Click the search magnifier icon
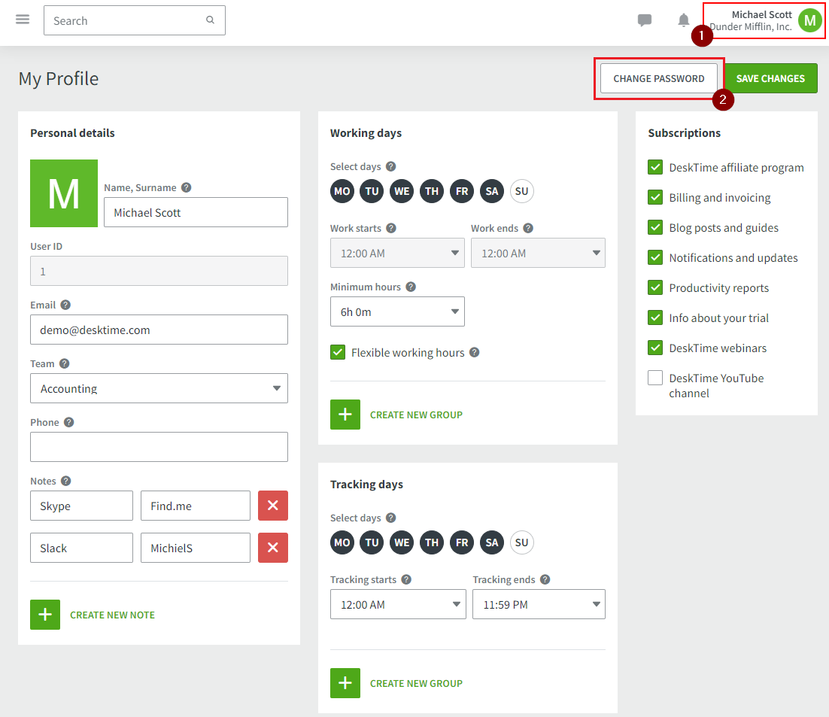The image size is (829, 717). point(210,20)
